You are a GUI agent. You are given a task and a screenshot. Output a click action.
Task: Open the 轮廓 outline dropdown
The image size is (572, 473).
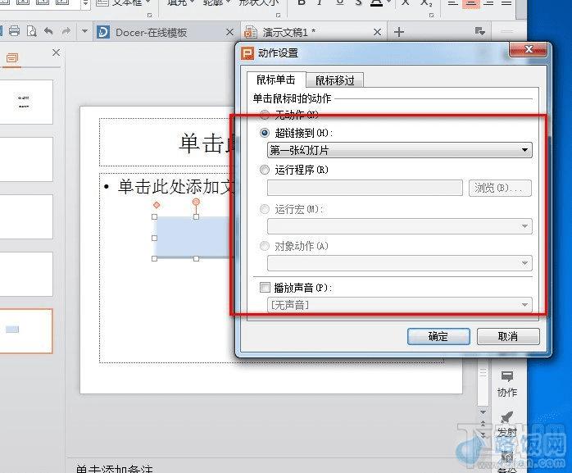coord(216,3)
